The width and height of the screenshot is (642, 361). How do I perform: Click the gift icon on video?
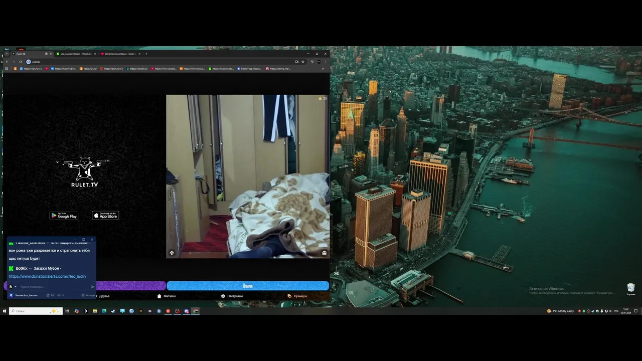pos(324,253)
